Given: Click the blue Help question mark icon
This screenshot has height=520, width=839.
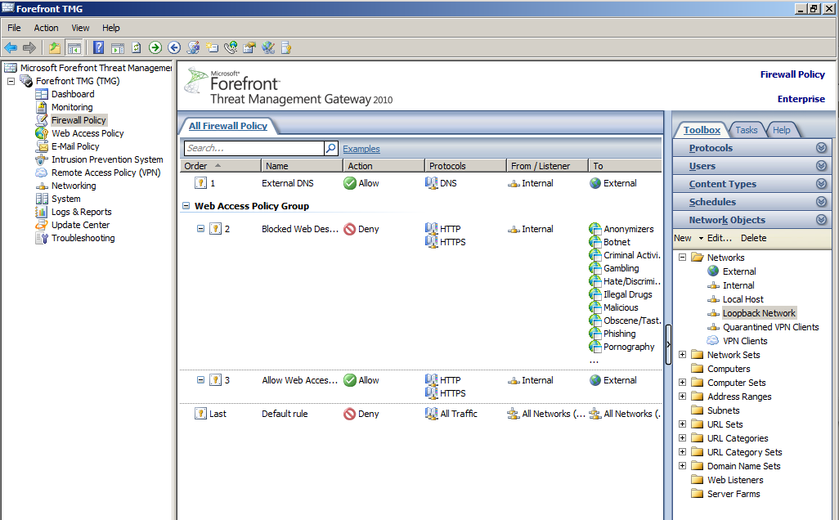Looking at the screenshot, I should [x=98, y=47].
